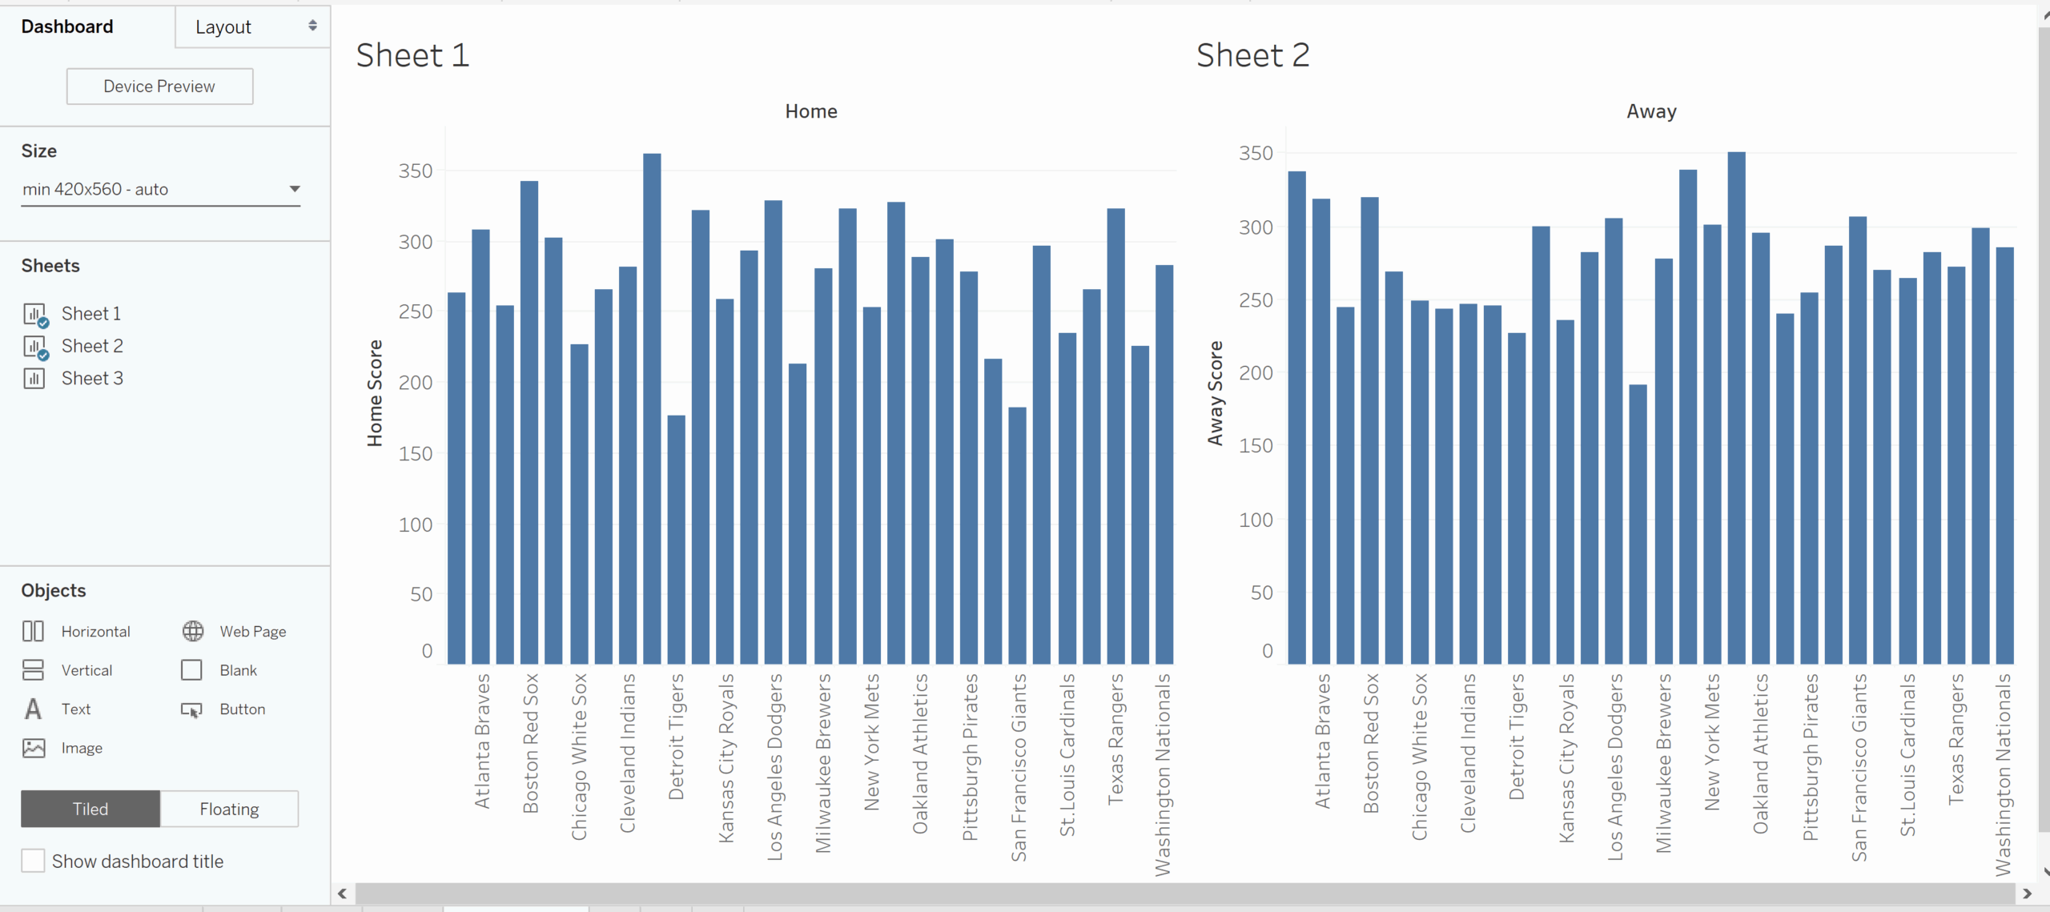Select the Dashboard tab
This screenshot has width=2050, height=912.
click(x=67, y=26)
